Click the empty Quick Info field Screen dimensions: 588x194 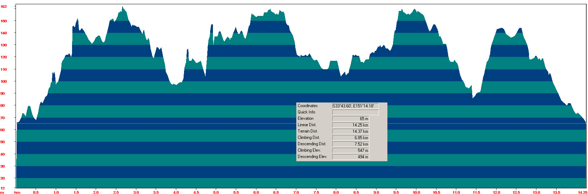(x=355, y=112)
